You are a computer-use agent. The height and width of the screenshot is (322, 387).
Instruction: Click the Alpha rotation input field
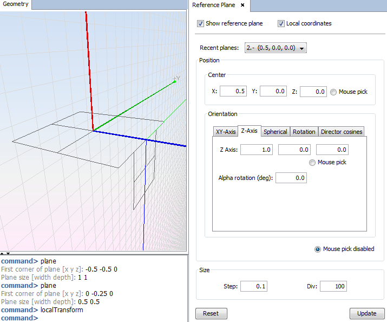coord(291,178)
